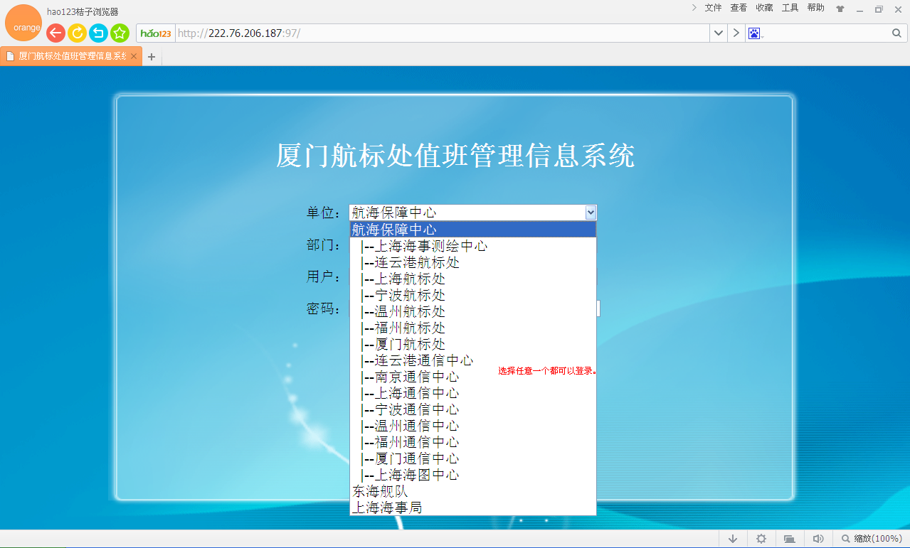Close the 厦门航标处值班管理信息系统 tab
This screenshot has width=910, height=548.
coord(134,56)
